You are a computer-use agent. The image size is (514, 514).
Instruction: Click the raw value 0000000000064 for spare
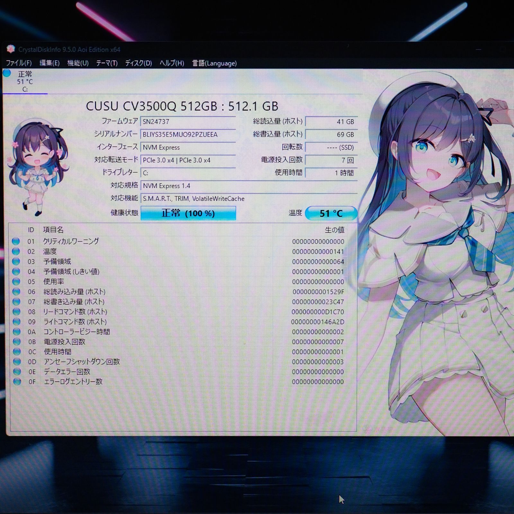click(318, 261)
